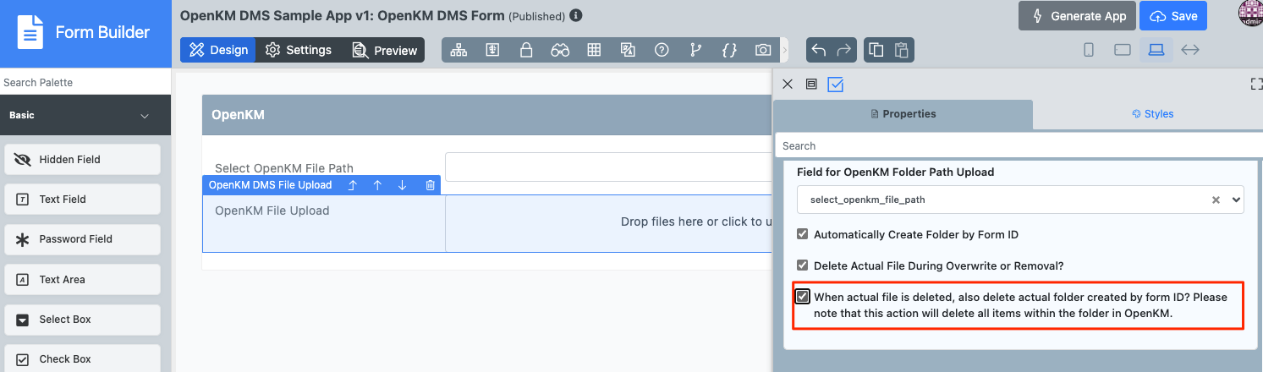Toggle Delete Actual File During Overwrite checkbox
Image resolution: width=1263 pixels, height=372 pixels.
point(803,265)
